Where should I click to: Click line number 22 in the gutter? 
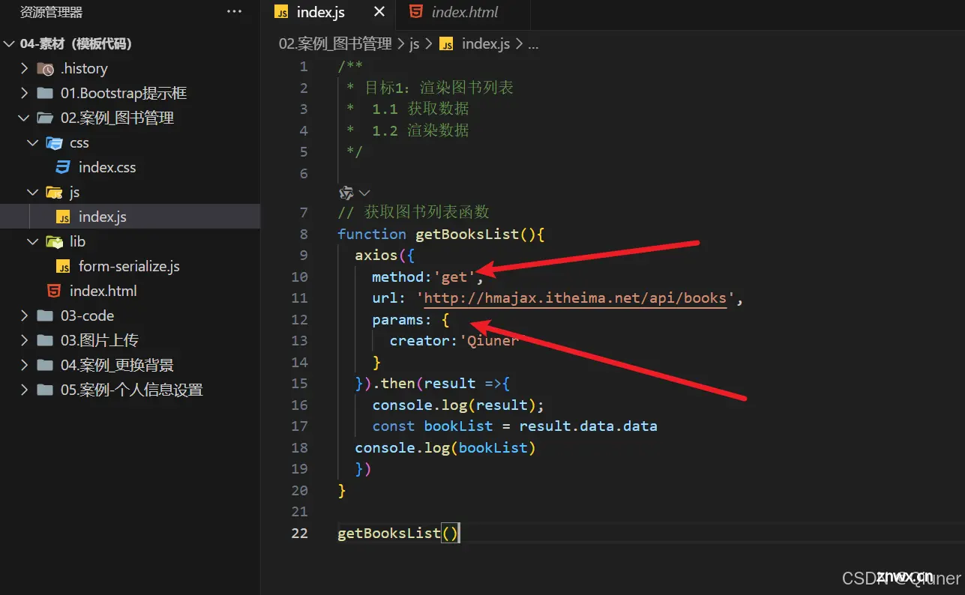point(299,534)
